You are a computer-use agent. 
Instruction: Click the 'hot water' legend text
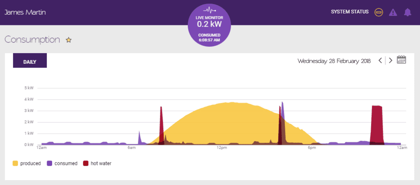point(101,163)
